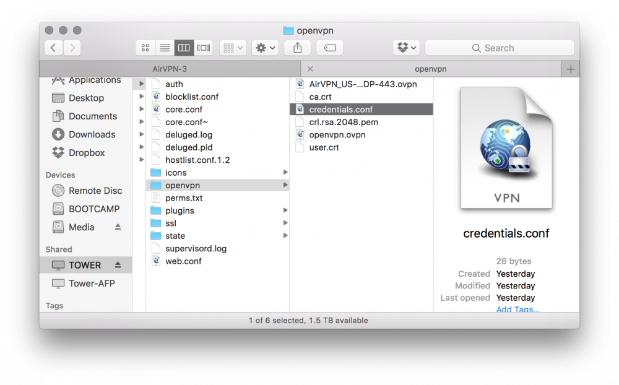Viewport: 619px width, 385px height.
Task: Switch to list view
Action: [165, 48]
